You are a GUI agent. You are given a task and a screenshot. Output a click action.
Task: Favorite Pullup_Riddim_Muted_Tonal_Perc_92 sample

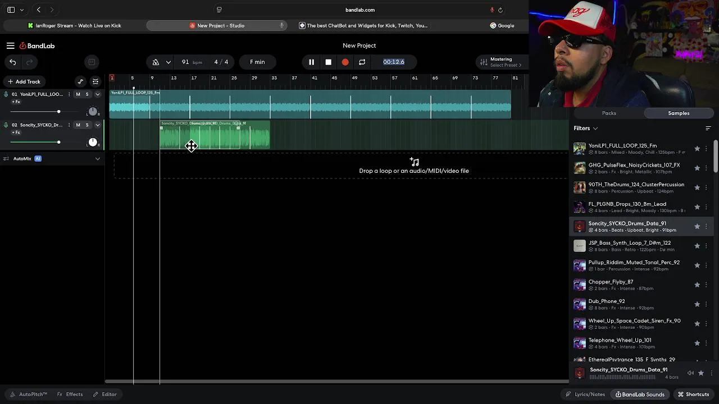697,265
